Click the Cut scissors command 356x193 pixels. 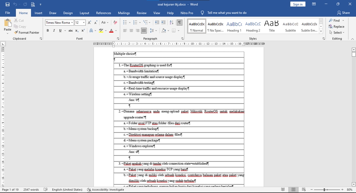pyautogui.click(x=19, y=20)
